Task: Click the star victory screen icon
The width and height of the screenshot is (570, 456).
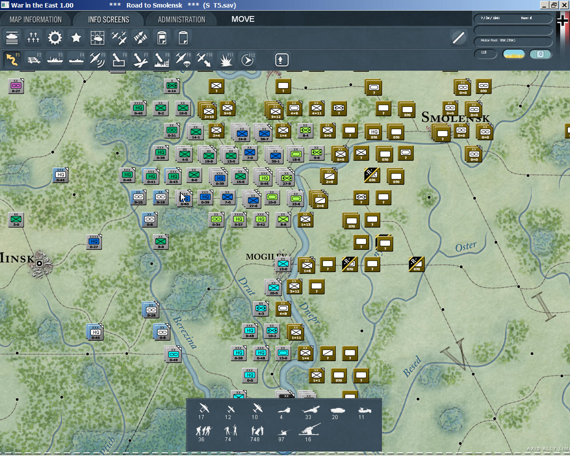Action: 76,38
